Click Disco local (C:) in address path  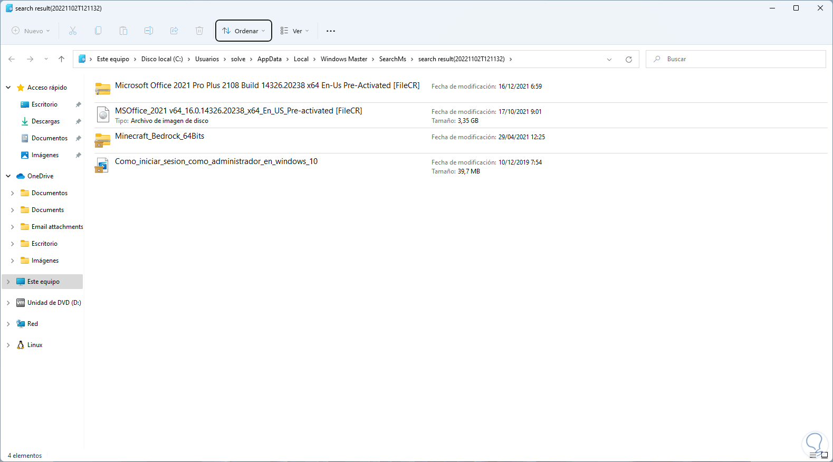click(162, 59)
